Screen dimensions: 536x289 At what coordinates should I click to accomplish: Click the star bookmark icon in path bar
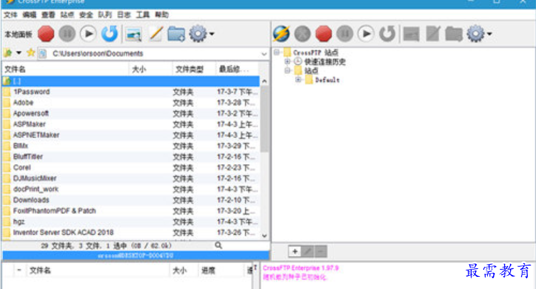(31, 53)
